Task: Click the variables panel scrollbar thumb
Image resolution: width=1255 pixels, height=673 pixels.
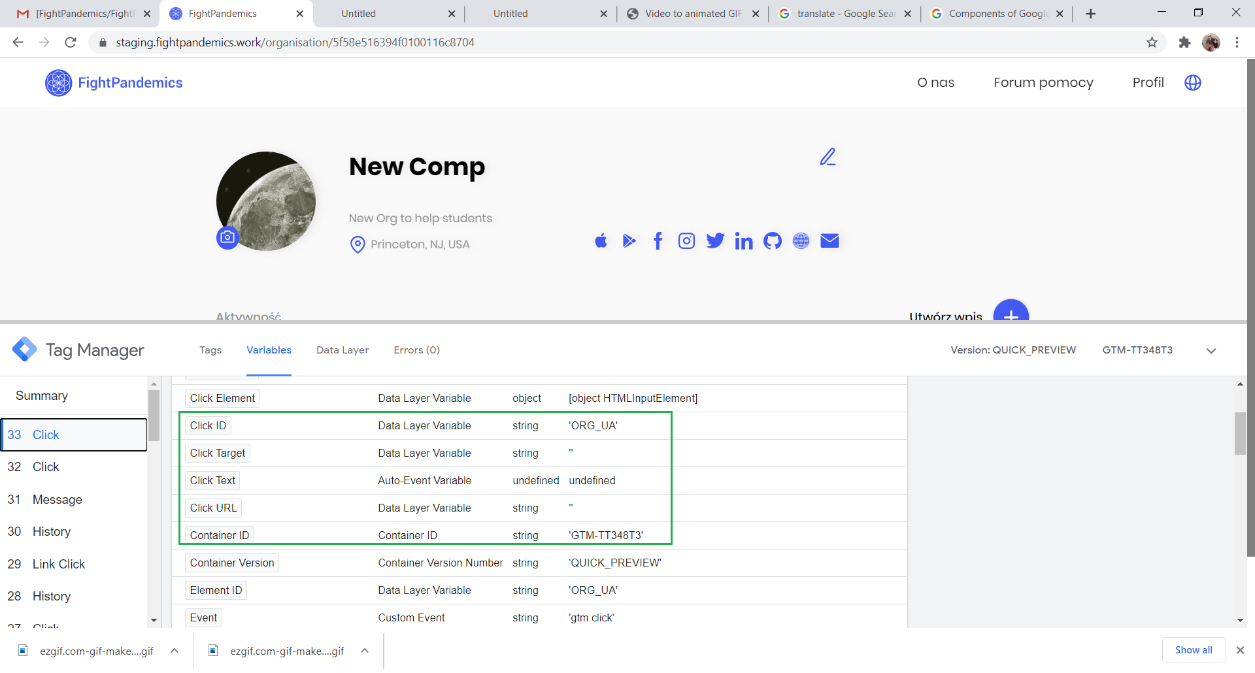Action: pos(1240,433)
